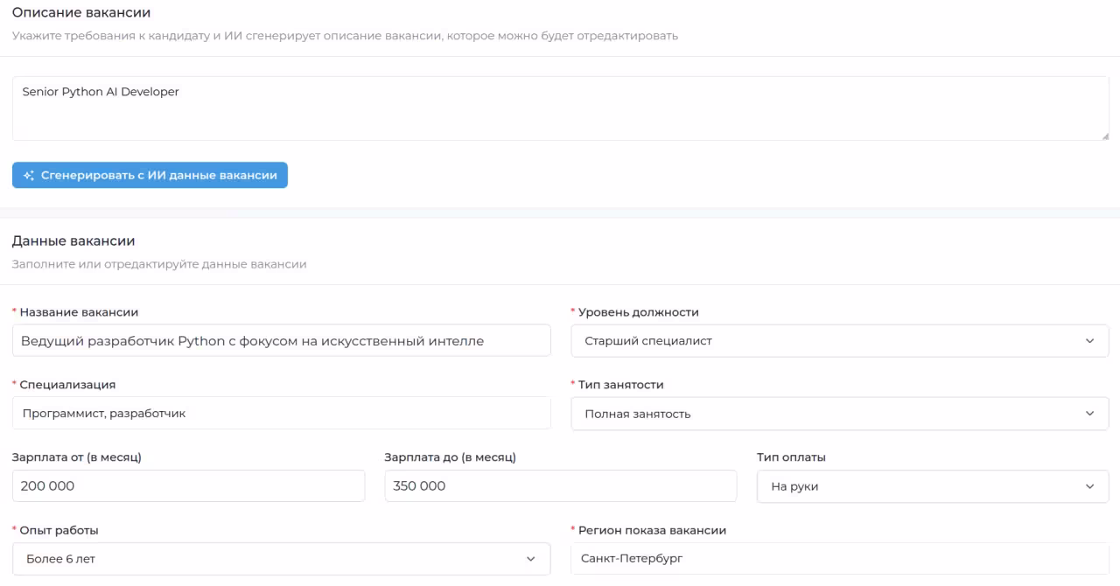Screen dimensions: 1120x586
Task: Click the Описание вакансии section heading
Action: click(x=81, y=13)
